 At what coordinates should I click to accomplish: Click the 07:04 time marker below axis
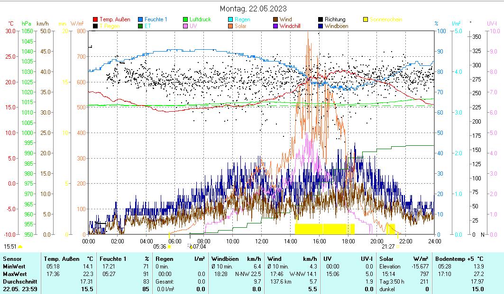coord(199,246)
